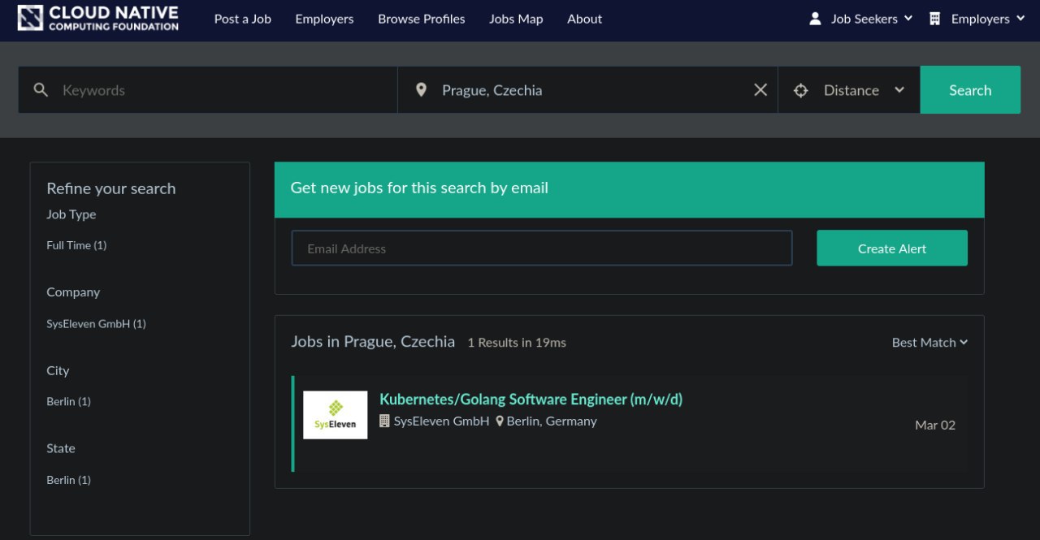Open Kubernetes/Golang Software Engineer job listing
Screen dimensions: 1040x540
(x=531, y=400)
